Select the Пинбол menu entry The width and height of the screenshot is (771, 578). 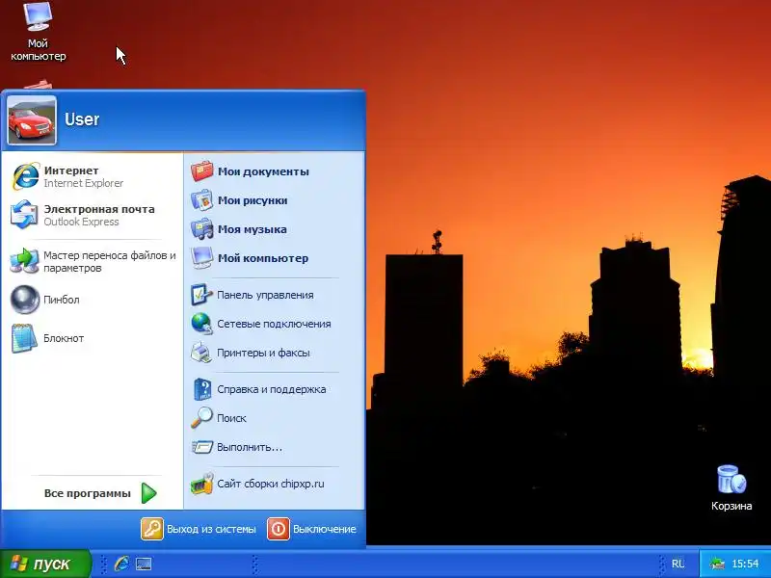click(x=93, y=300)
